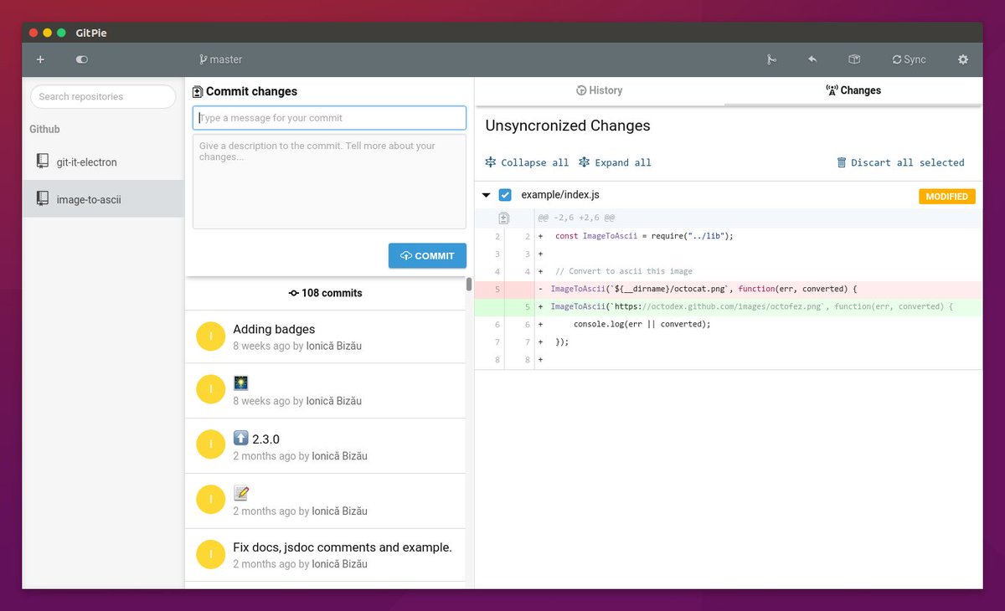This screenshot has width=1005, height=611.
Task: Click the added line with octofez.png
Action: pos(729,306)
